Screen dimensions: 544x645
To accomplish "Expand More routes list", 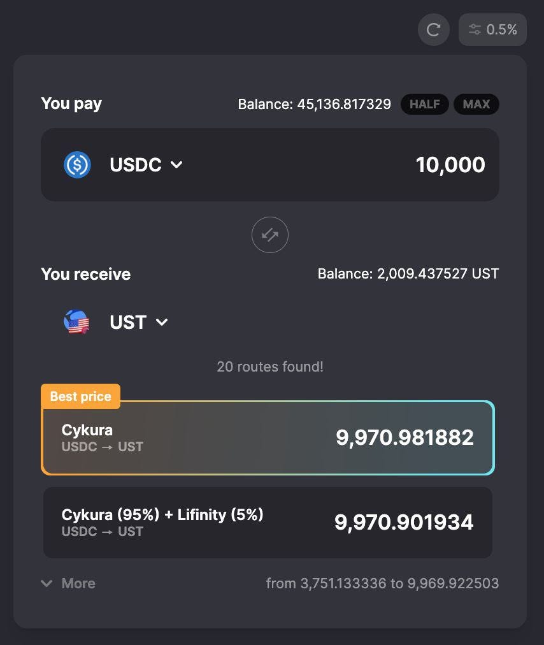I will (x=68, y=583).
